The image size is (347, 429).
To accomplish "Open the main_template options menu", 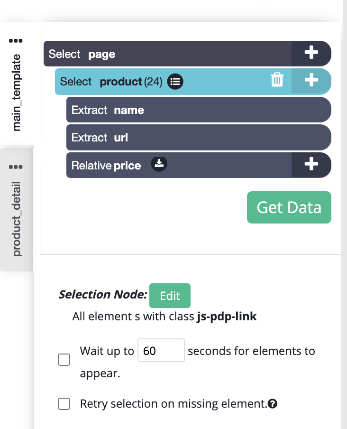I will [16, 40].
